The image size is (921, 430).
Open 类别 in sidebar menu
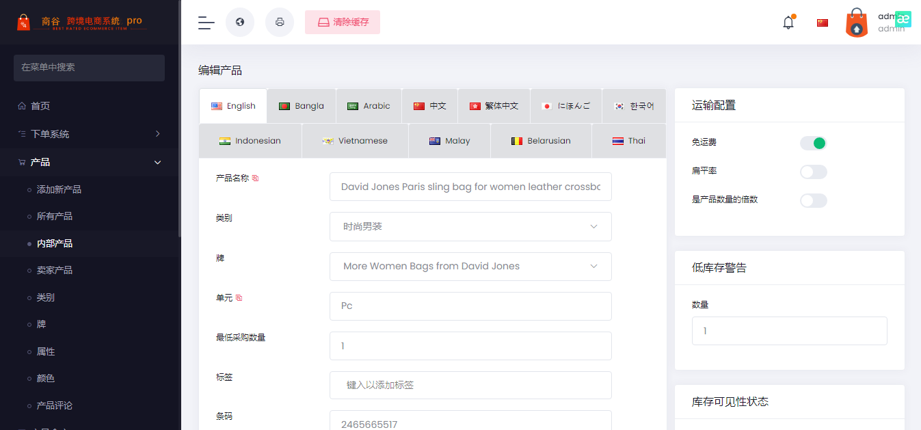tap(46, 297)
